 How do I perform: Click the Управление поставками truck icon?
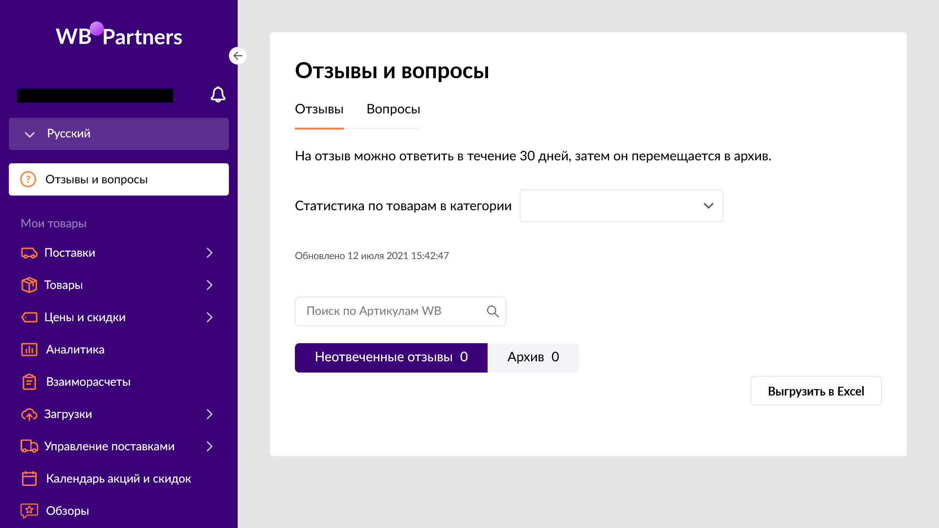(29, 446)
